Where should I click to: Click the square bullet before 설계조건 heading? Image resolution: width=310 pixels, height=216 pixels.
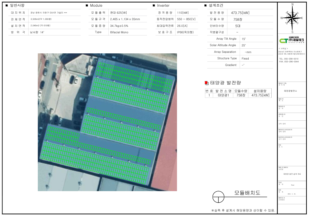[206, 6]
